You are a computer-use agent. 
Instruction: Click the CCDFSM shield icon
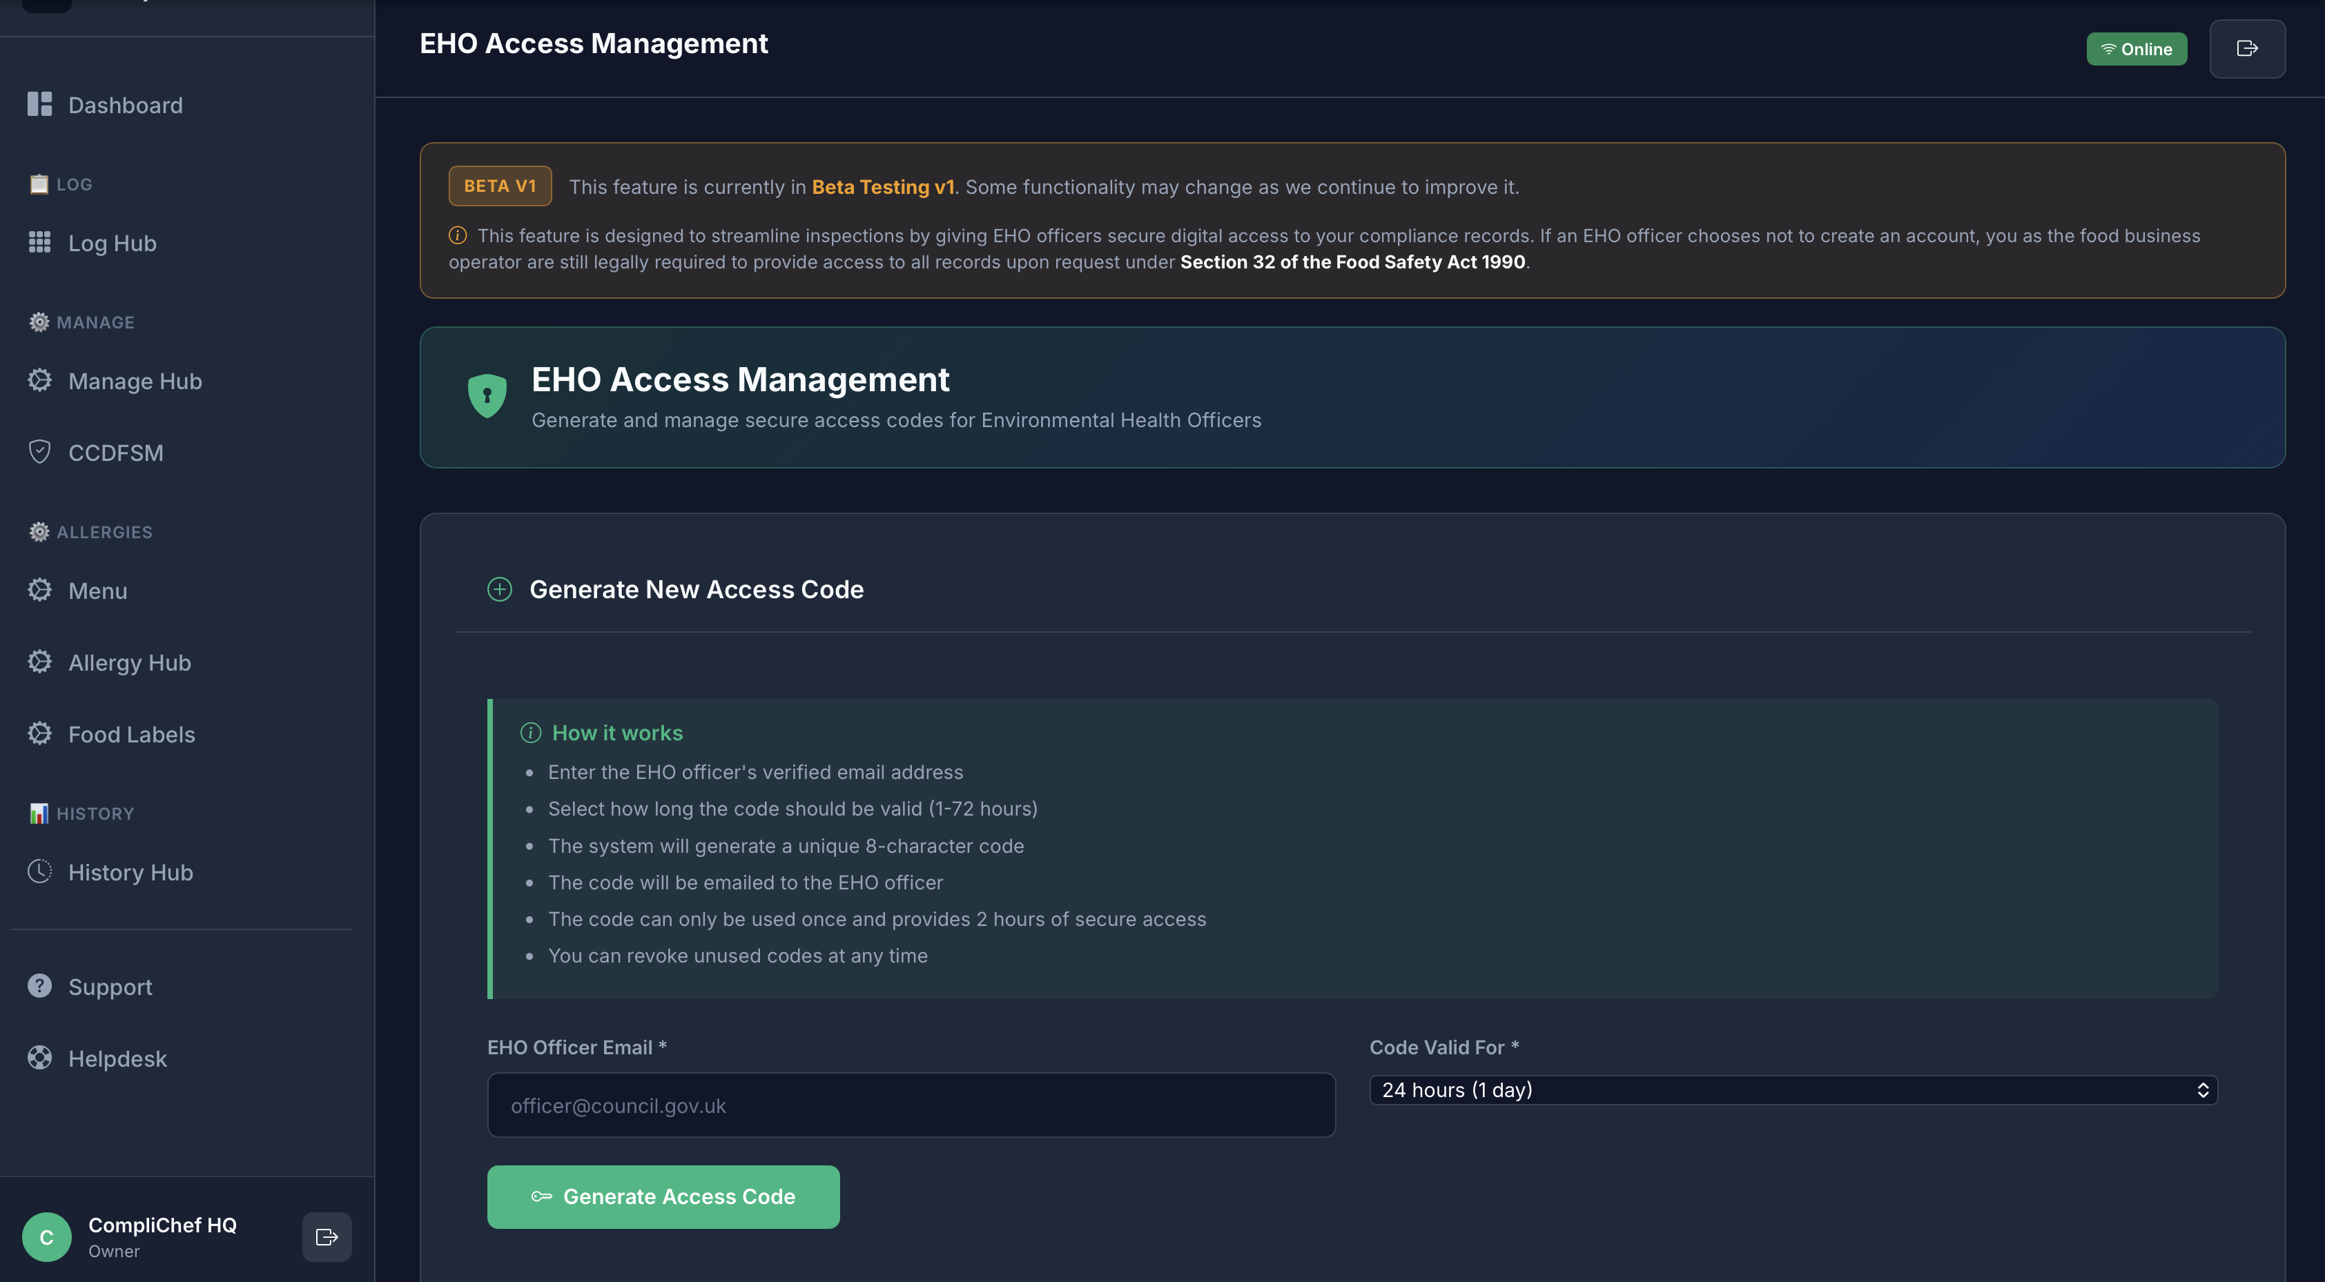coord(40,452)
